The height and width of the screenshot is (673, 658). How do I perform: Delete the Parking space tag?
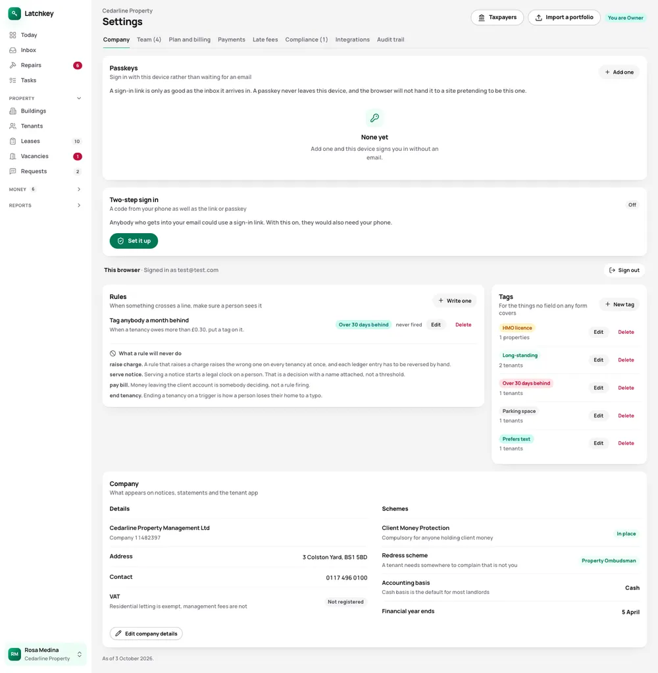pyautogui.click(x=626, y=416)
